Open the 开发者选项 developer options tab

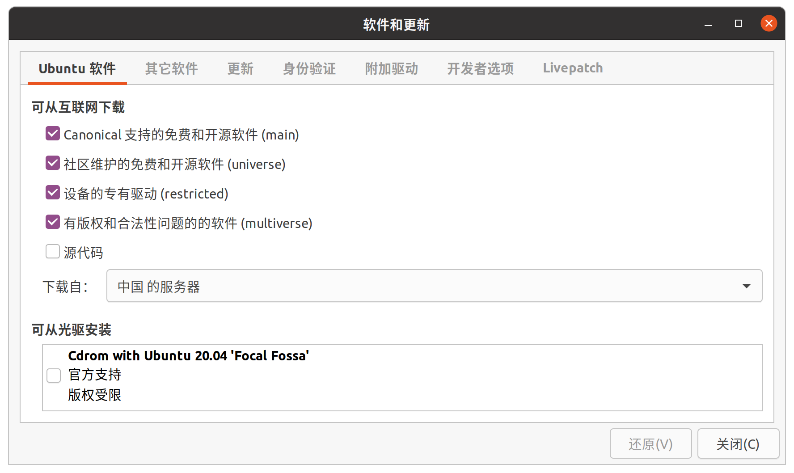(480, 68)
